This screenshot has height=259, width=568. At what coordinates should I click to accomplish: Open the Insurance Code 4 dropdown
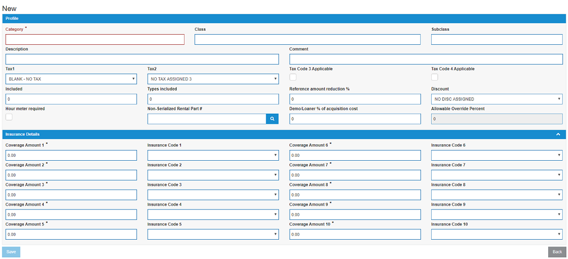click(213, 215)
